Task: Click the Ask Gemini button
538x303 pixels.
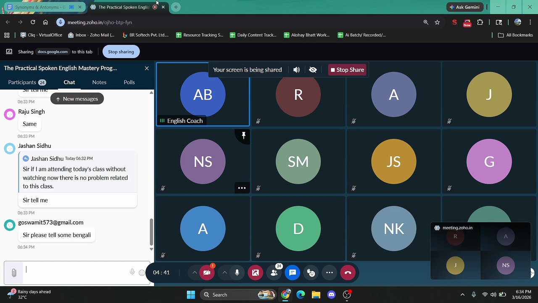Action: (465, 7)
